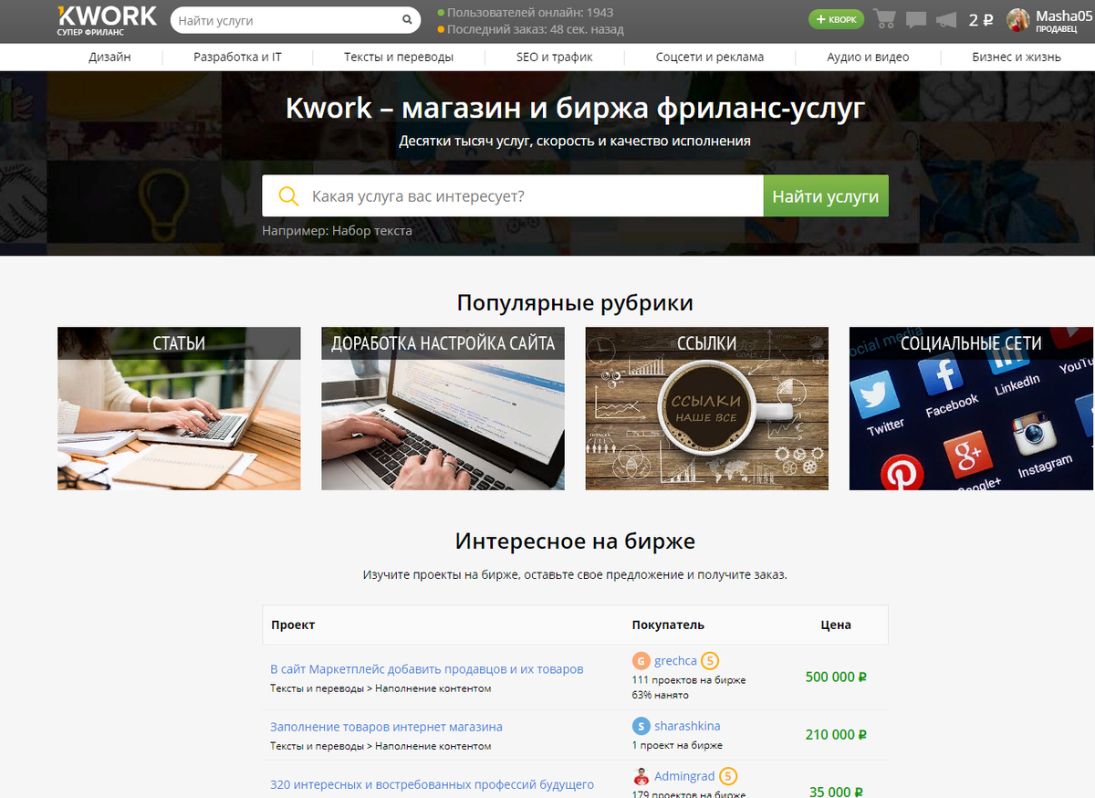Click category path under Заполнение товаров project

pos(381,746)
